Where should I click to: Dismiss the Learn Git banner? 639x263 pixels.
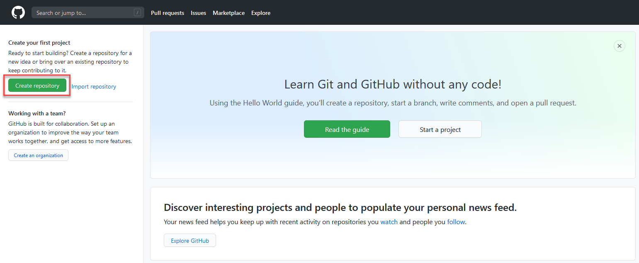[619, 46]
